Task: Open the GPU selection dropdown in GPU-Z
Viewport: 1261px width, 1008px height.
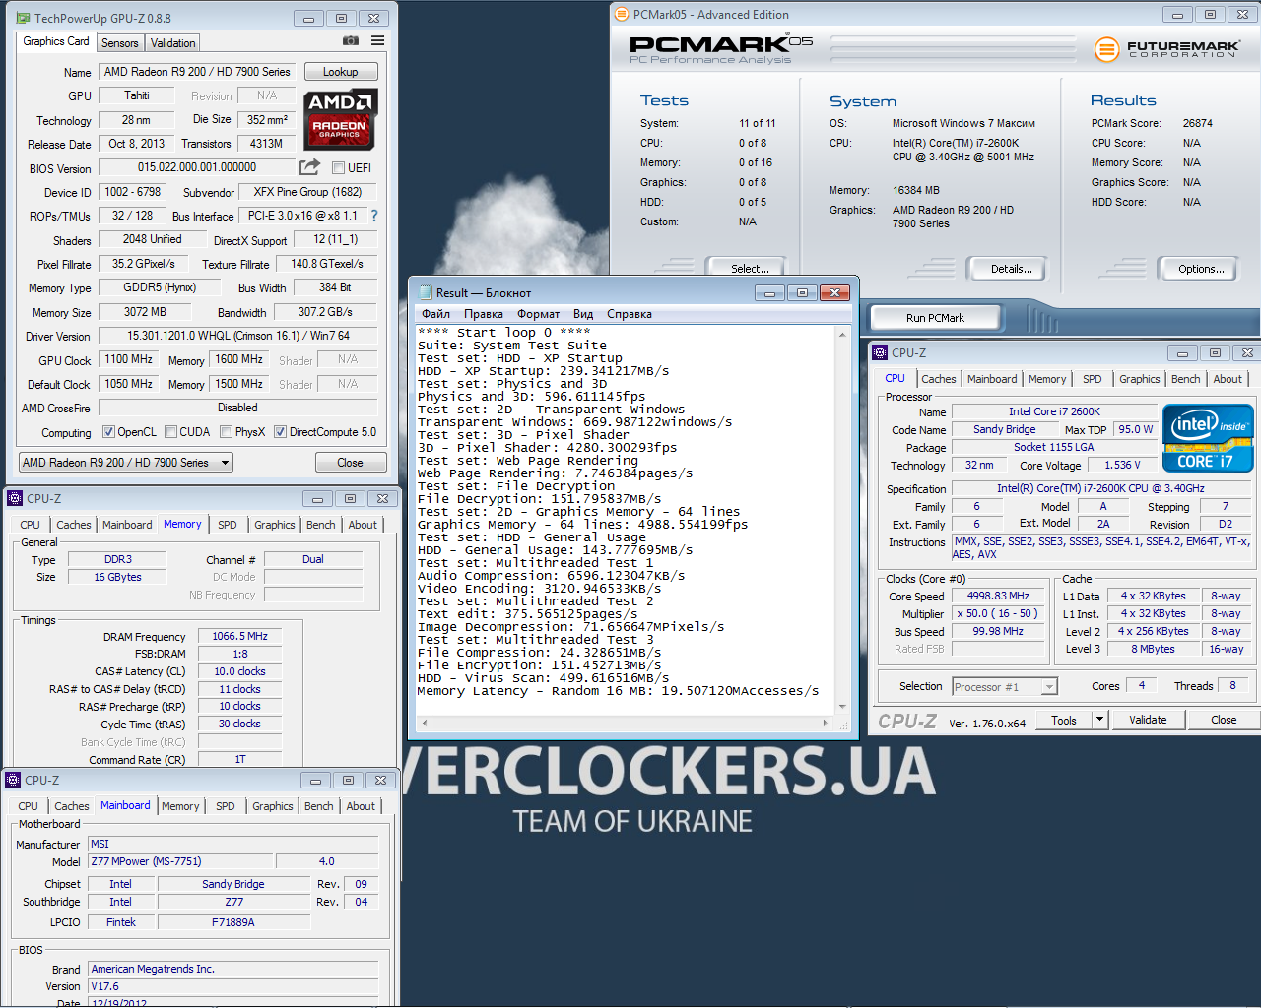Action: click(x=126, y=462)
